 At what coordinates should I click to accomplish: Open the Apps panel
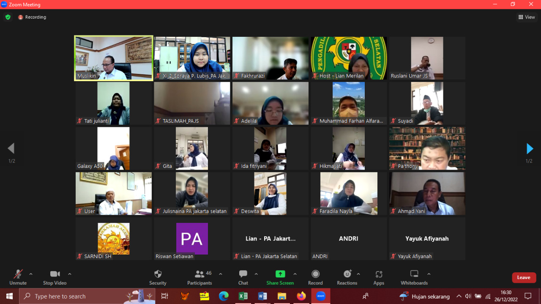[x=379, y=277]
